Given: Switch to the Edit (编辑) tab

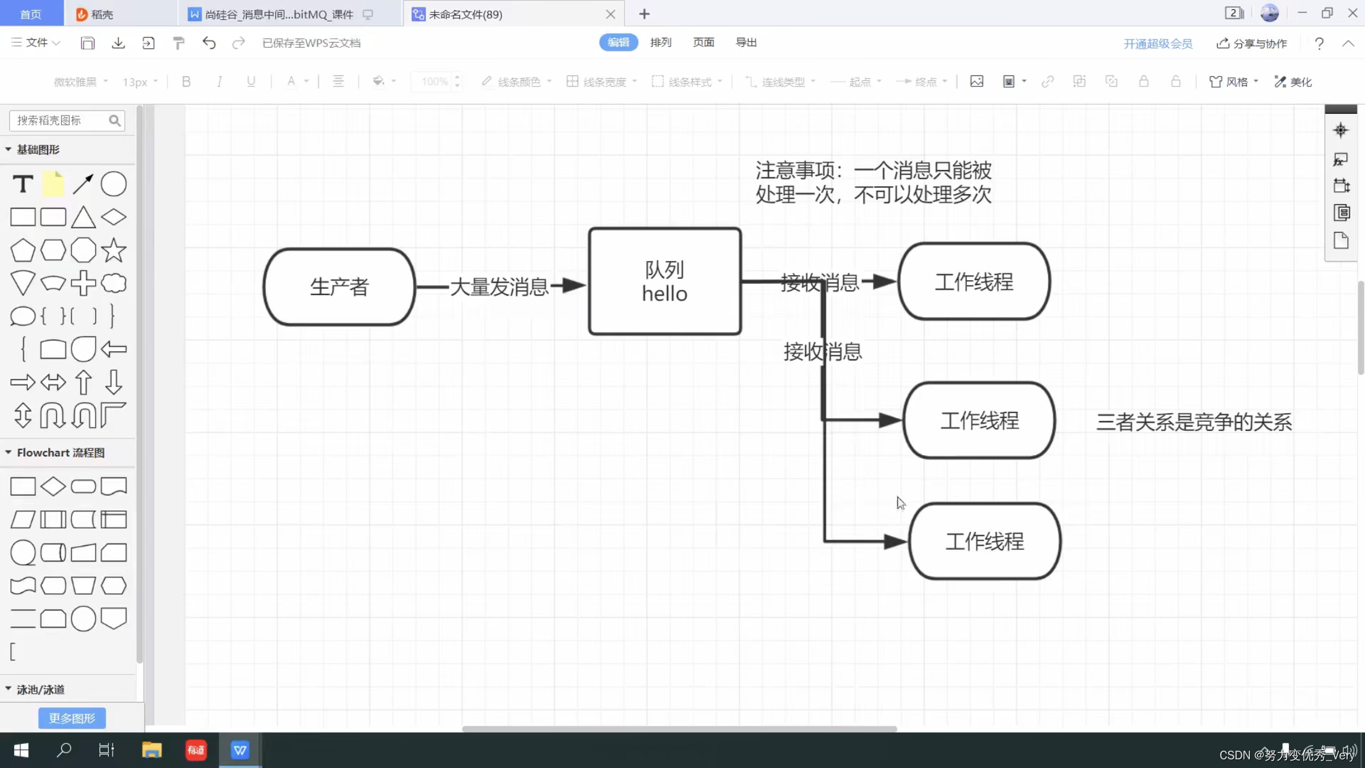Looking at the screenshot, I should pos(618,43).
